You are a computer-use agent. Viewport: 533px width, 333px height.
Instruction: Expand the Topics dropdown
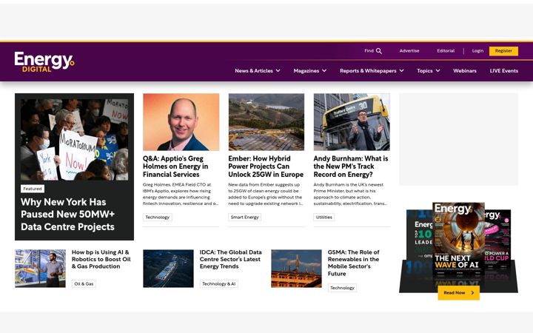click(429, 71)
